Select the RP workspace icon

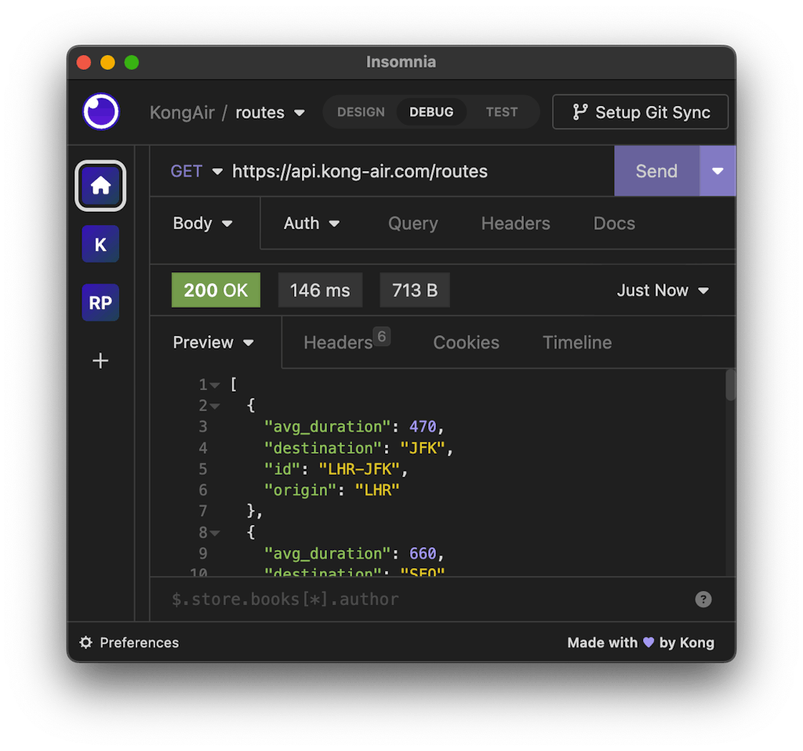click(100, 303)
